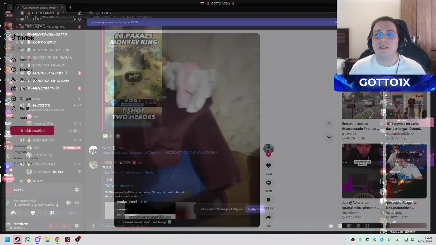Turn on camera in Discord voice panel
Image resolution: width=436 pixels, height=245 pixels.
[x=13, y=213]
